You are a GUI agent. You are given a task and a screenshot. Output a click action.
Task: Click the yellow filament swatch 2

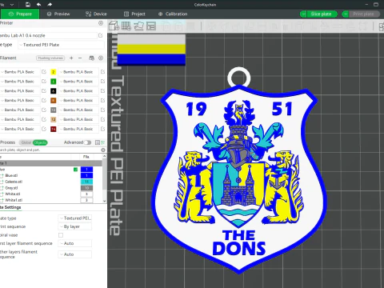(54, 72)
